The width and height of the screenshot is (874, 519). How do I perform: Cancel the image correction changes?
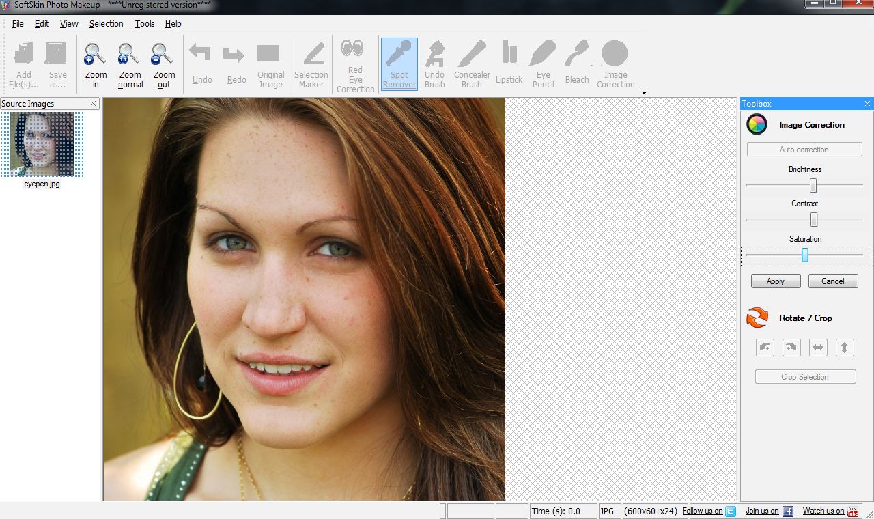(833, 281)
